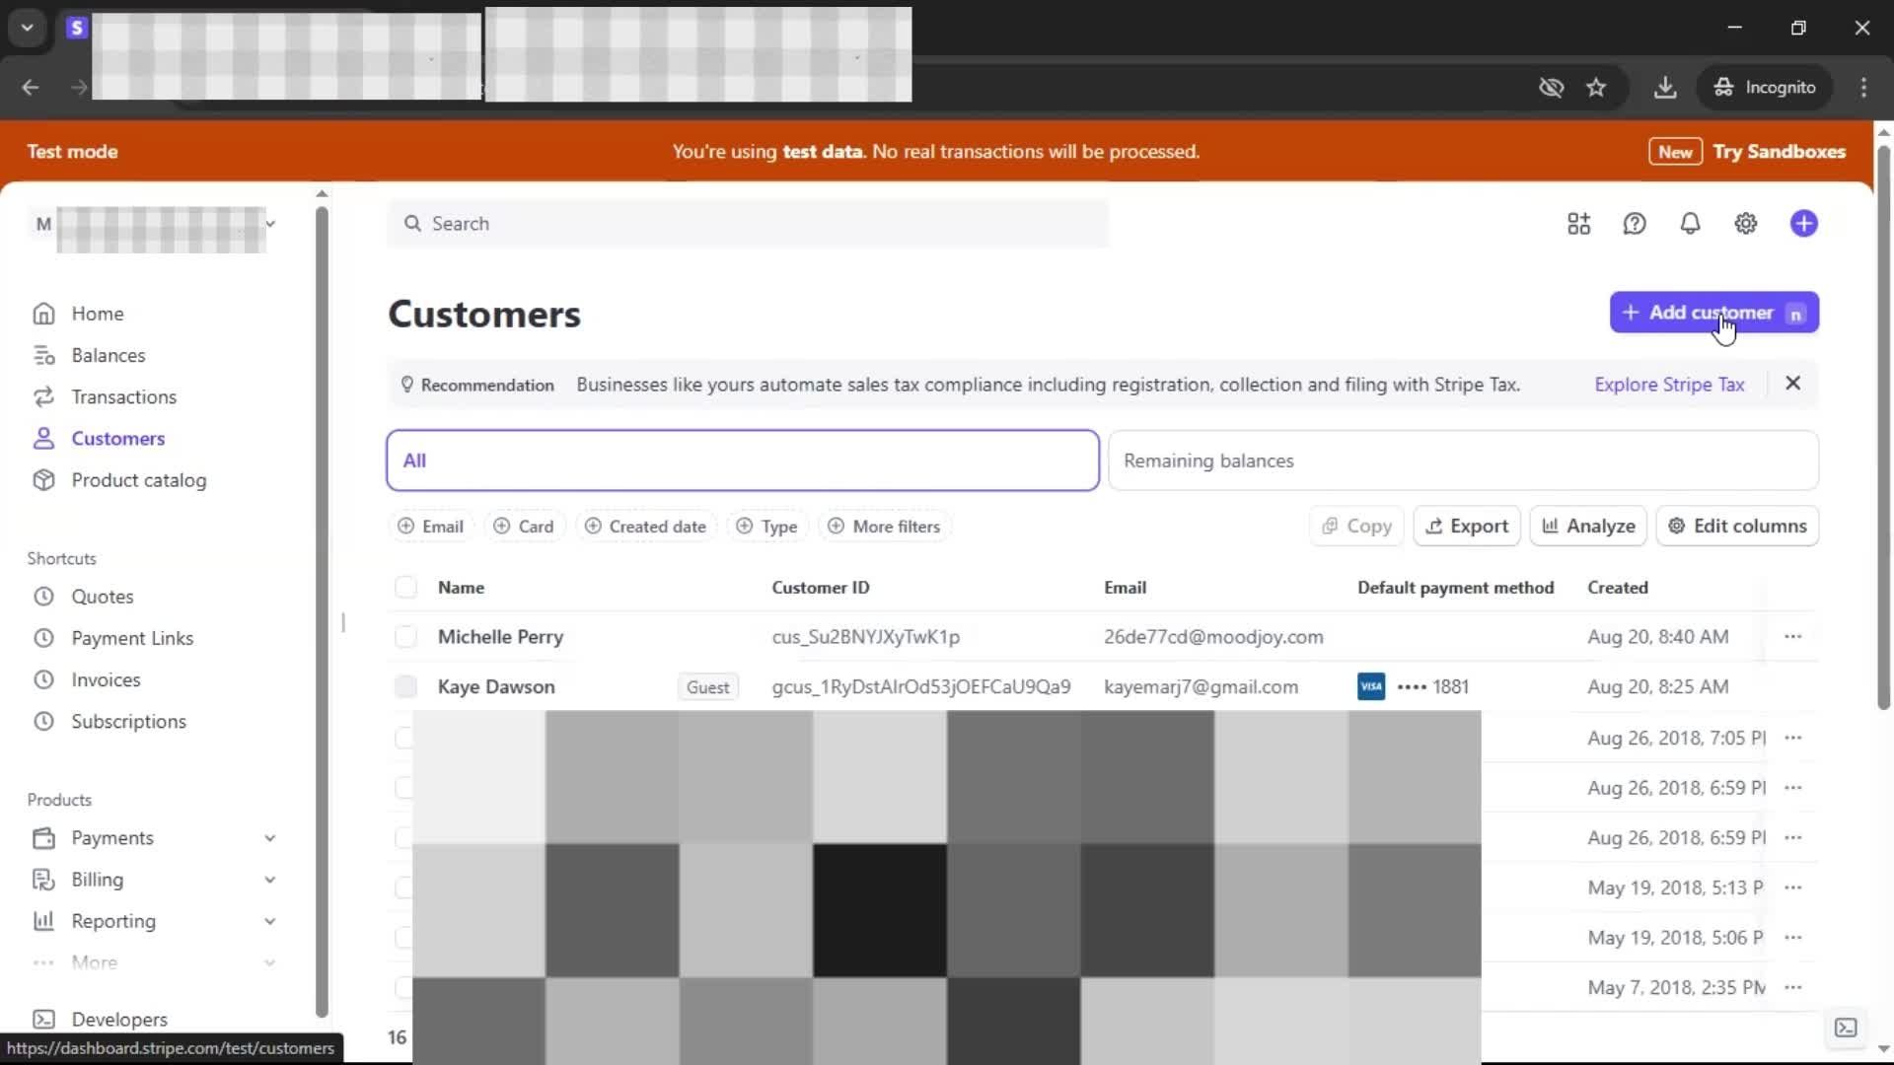This screenshot has height=1065, width=1894.
Task: Click the Add customer button
Action: tap(1713, 313)
